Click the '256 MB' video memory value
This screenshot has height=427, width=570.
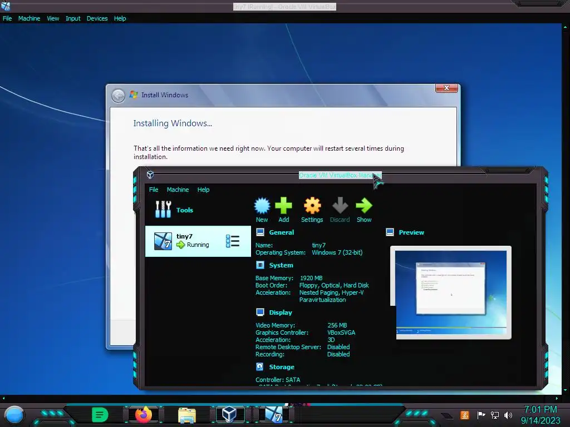point(337,325)
